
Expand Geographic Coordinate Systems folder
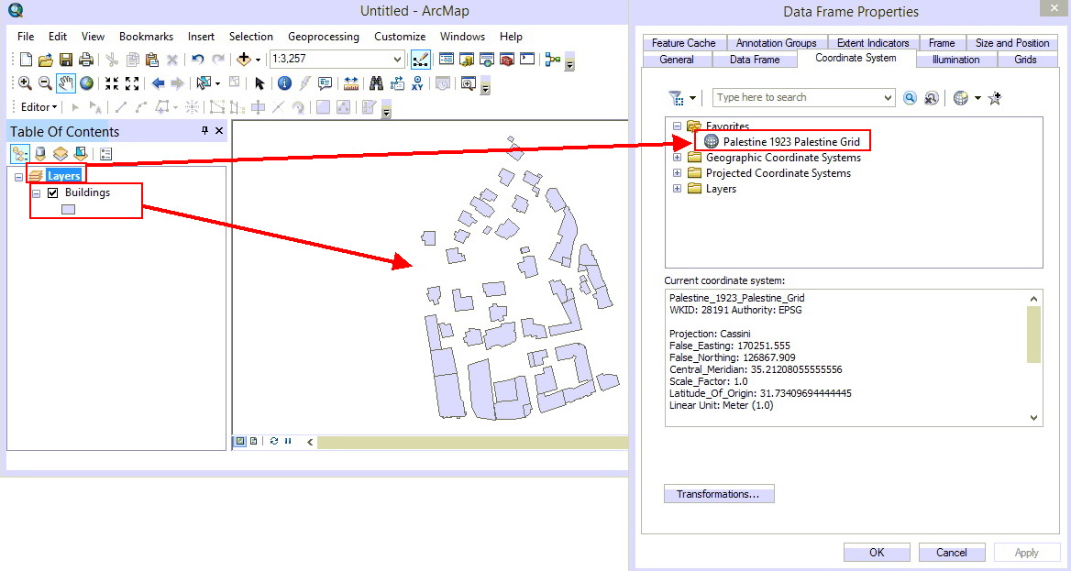click(677, 158)
